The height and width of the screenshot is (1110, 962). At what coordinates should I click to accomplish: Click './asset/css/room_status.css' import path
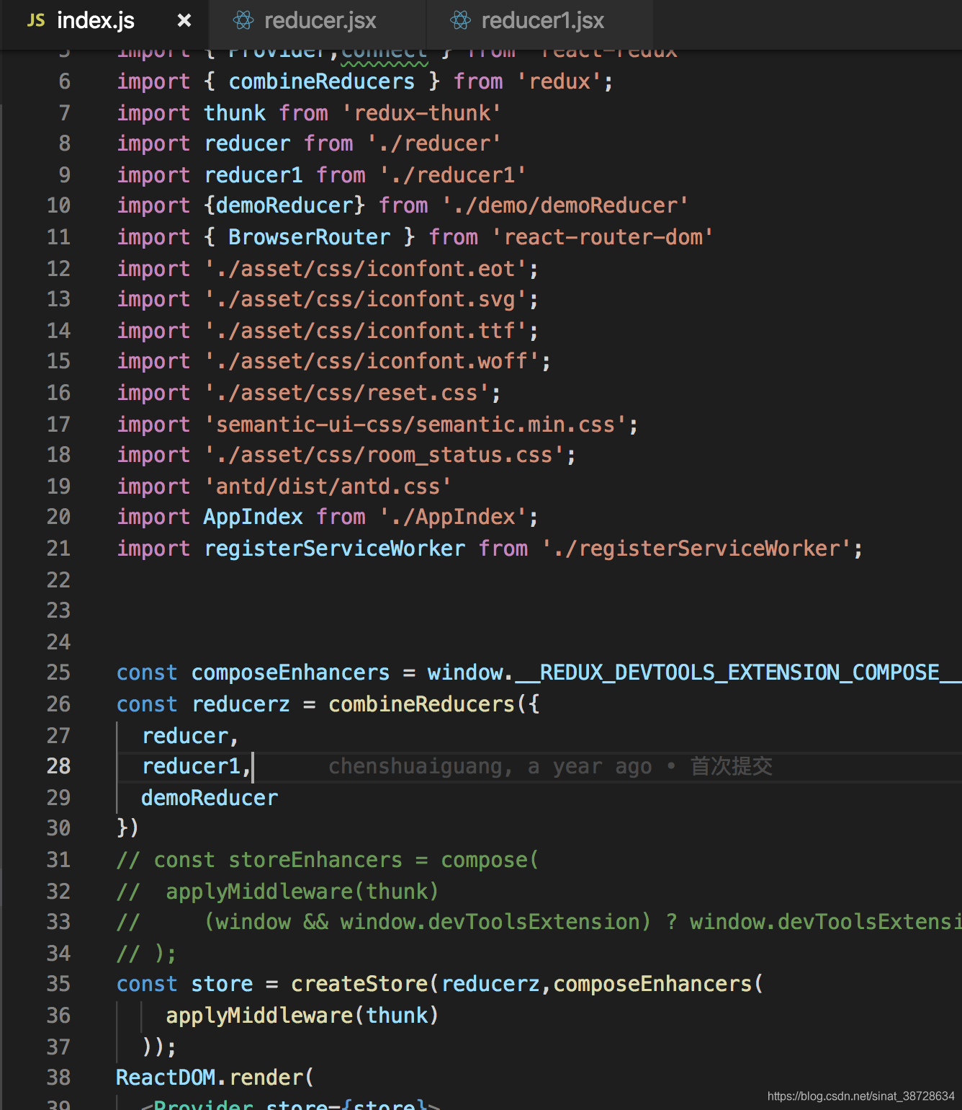(x=385, y=455)
